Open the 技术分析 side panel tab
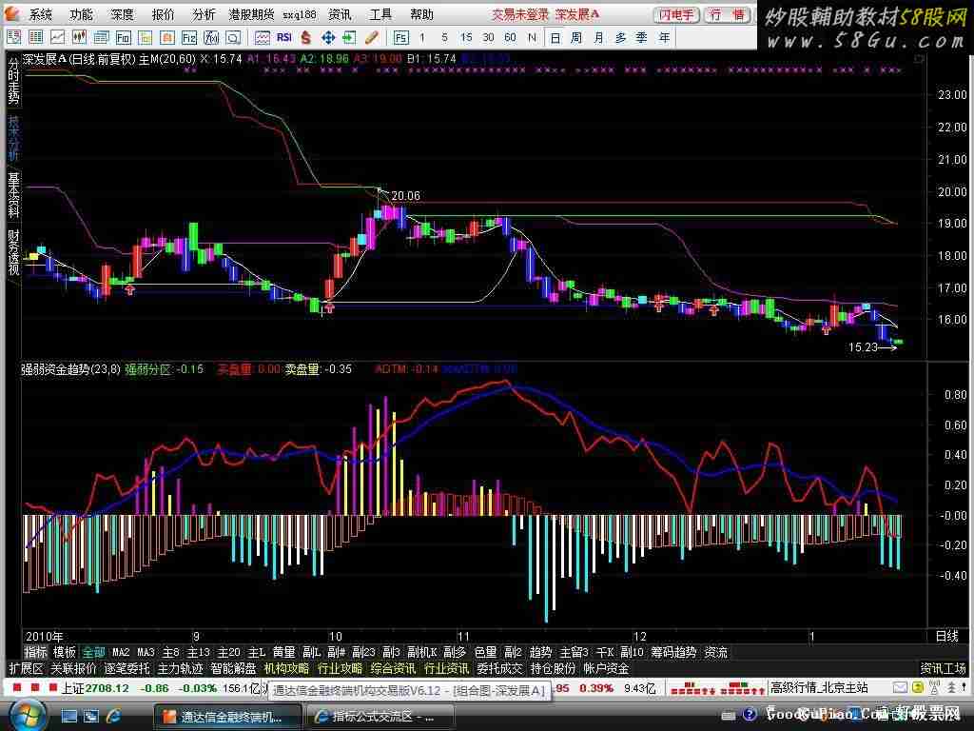 coord(13,138)
